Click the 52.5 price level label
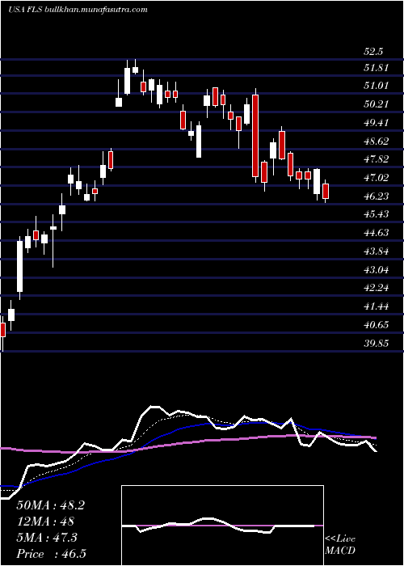The width and height of the screenshot is (404, 566). [x=372, y=52]
